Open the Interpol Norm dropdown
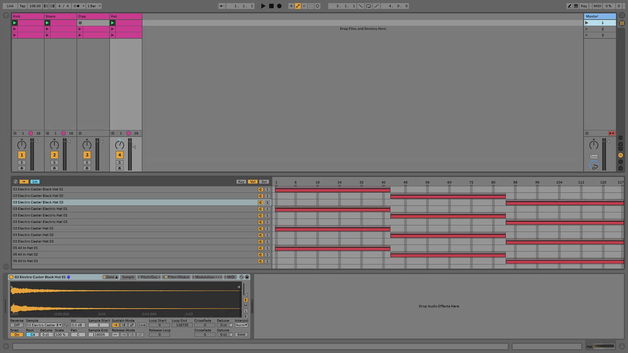The width and height of the screenshot is (628, 353). 241,325
